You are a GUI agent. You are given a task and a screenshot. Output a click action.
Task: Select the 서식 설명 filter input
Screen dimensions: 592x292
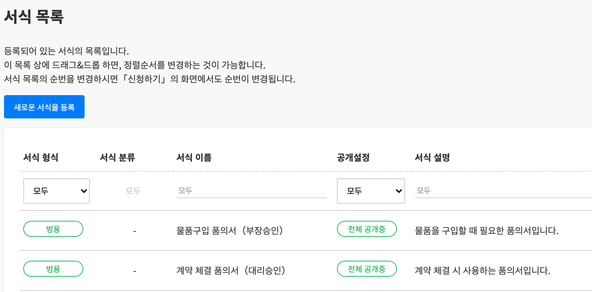pyautogui.click(x=503, y=191)
